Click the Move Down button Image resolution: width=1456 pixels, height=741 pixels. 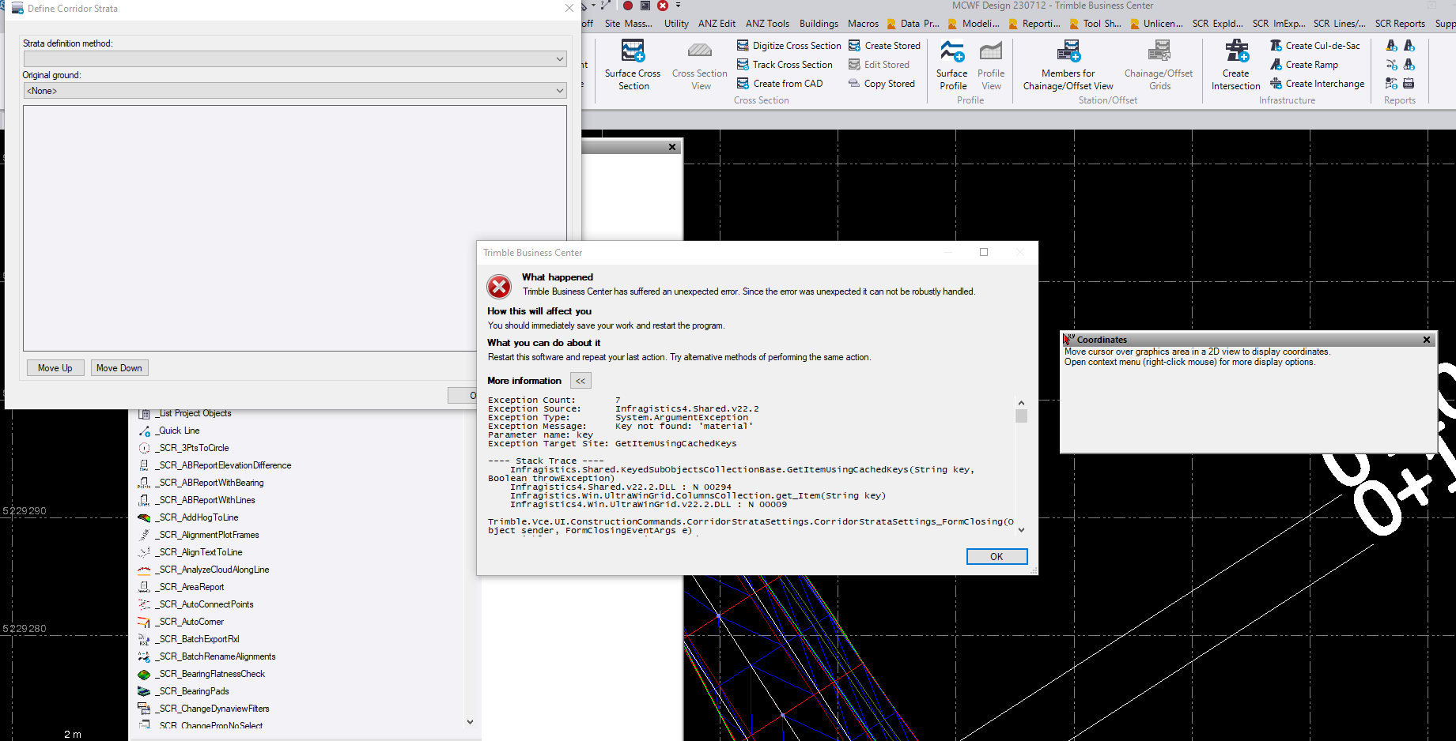coord(119,368)
